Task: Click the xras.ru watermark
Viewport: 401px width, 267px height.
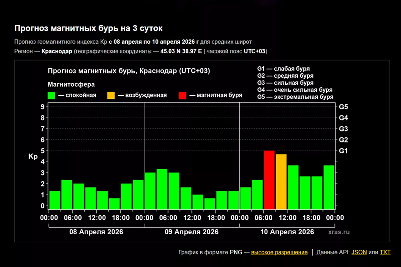Action: 339,232
